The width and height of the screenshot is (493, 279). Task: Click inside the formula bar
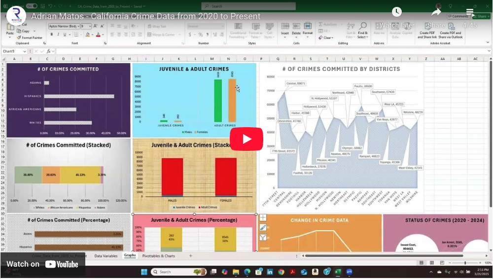tap(270, 51)
